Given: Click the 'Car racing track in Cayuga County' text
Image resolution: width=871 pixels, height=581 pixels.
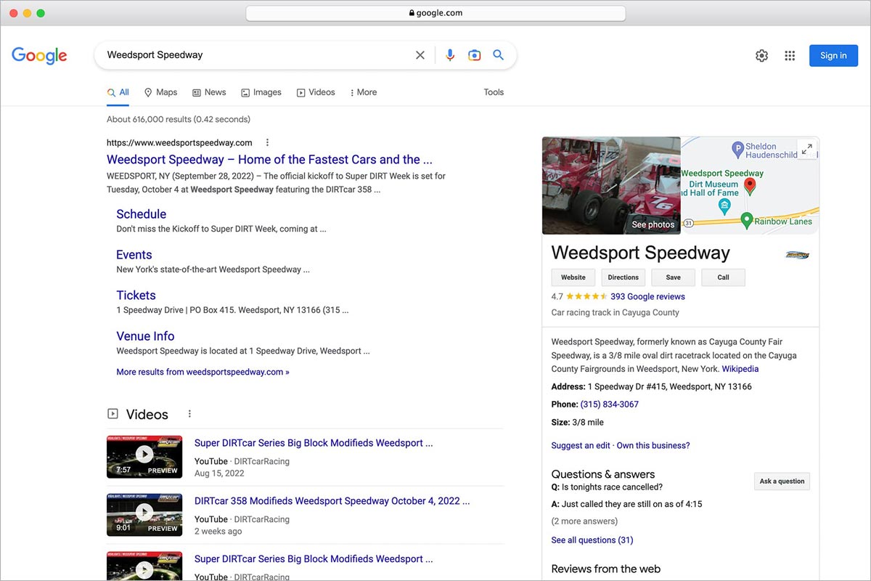Looking at the screenshot, I should 616,313.
